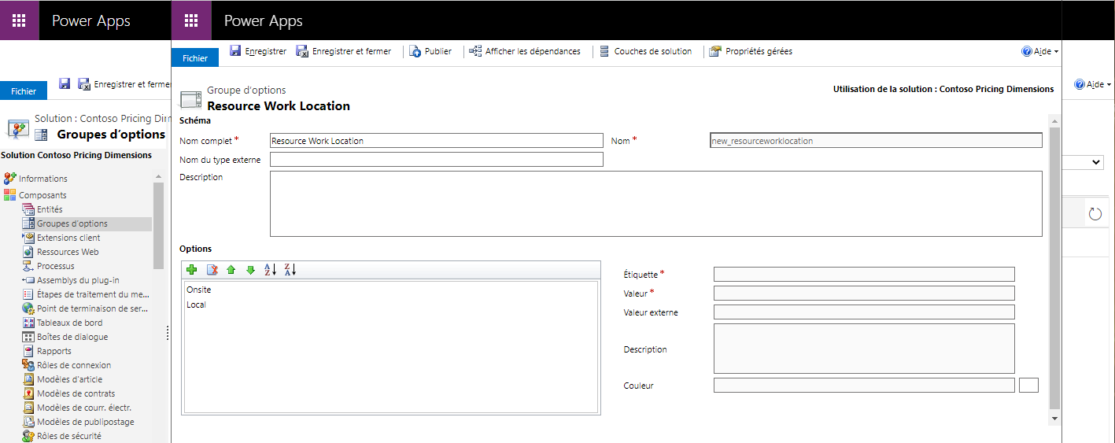
Task: Open the Fichier tab in front window
Action: (x=195, y=57)
